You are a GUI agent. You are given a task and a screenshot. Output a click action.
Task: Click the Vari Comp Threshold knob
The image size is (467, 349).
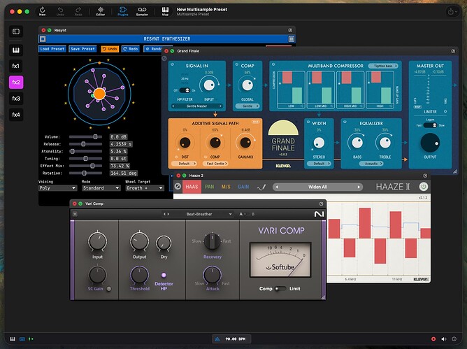(139, 275)
